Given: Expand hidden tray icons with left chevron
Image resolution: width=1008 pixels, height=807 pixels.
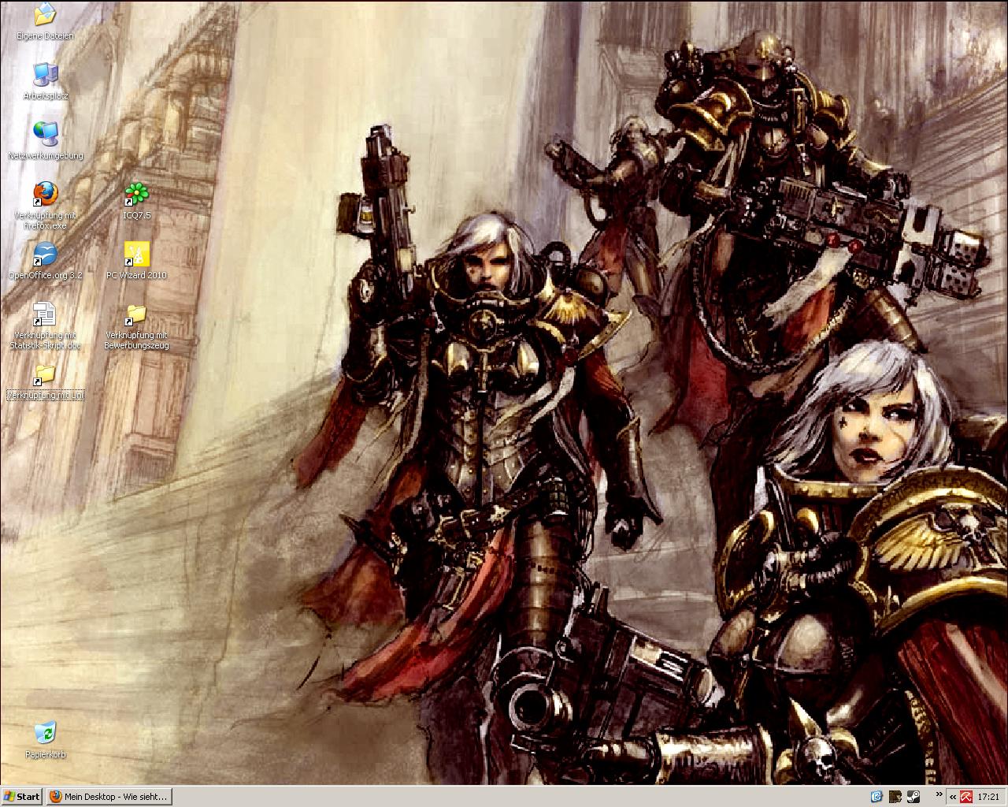Looking at the screenshot, I should [951, 796].
